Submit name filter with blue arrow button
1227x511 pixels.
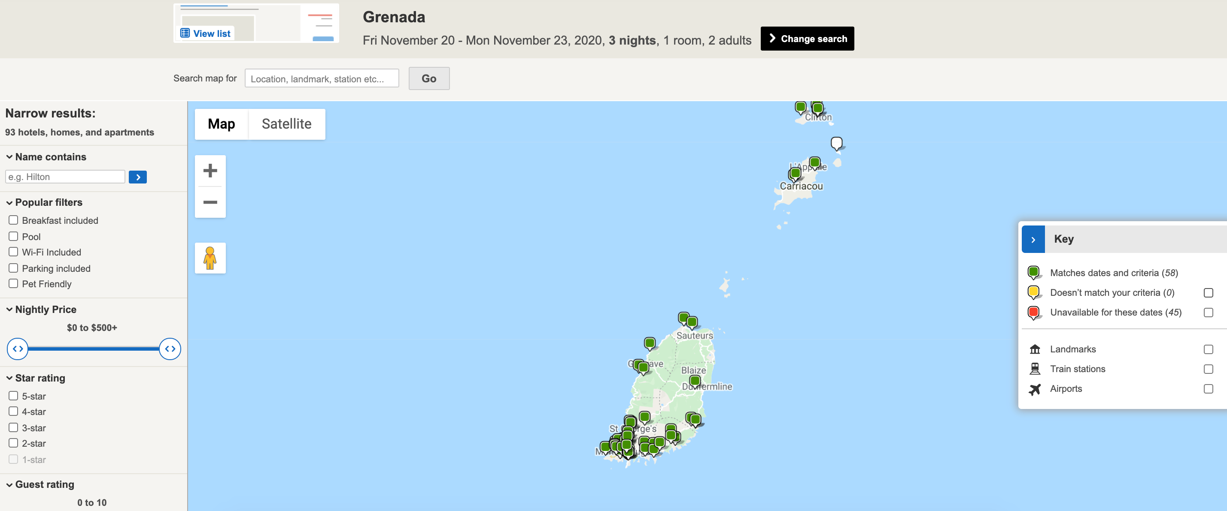click(138, 177)
